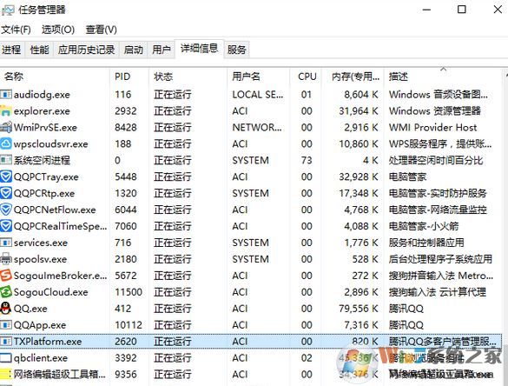Open the 文件(F) menu
Image resolution: width=508 pixels, height=386 pixels.
coord(16,30)
